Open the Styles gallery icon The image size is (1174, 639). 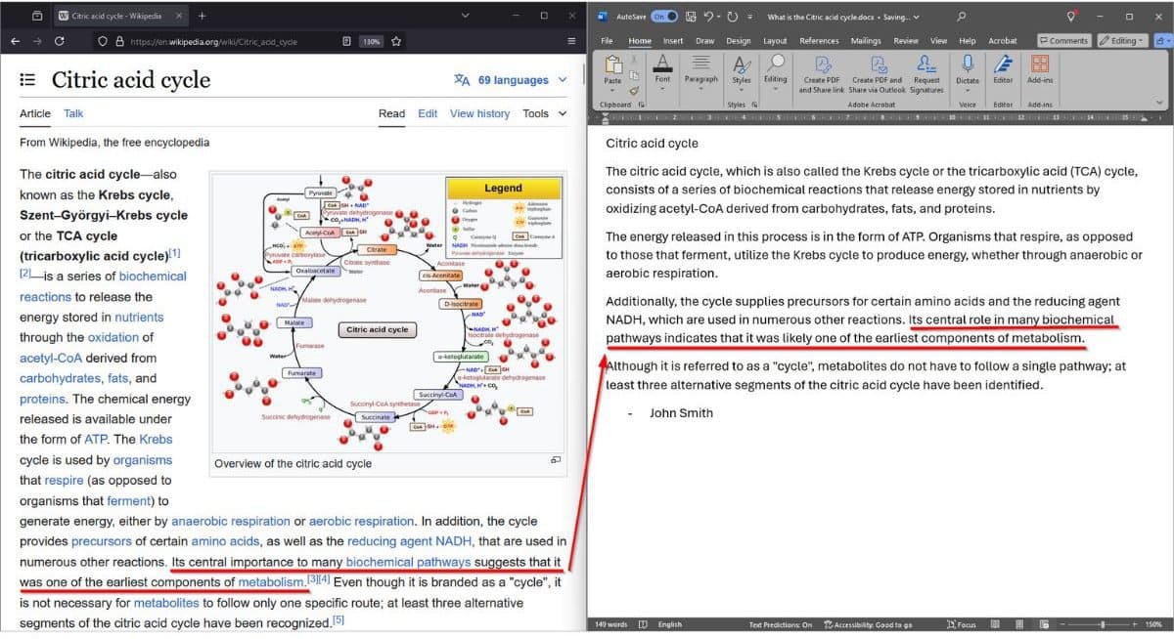pos(742,64)
